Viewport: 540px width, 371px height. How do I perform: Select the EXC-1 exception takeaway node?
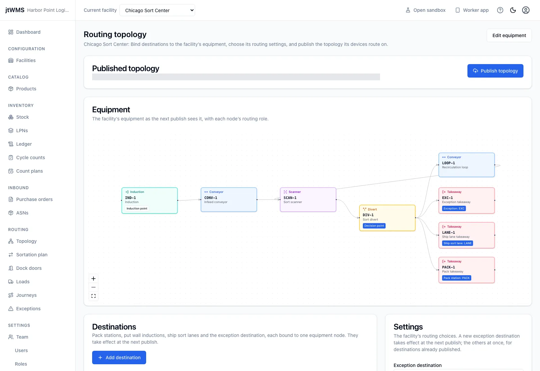467,200
